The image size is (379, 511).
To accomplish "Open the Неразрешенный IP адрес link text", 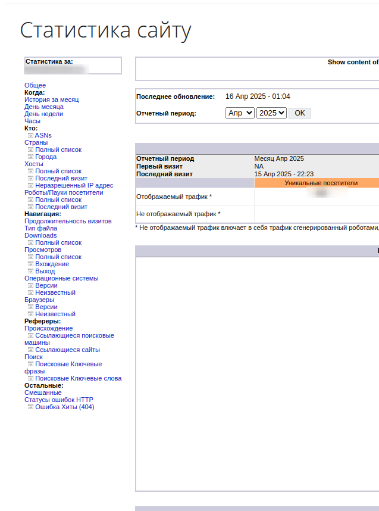I will pyautogui.click(x=74, y=185).
